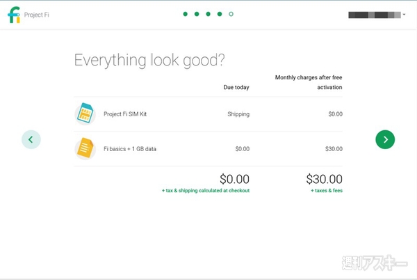Click the 'Everything look good?' heading
417x280 pixels.
coord(149,61)
